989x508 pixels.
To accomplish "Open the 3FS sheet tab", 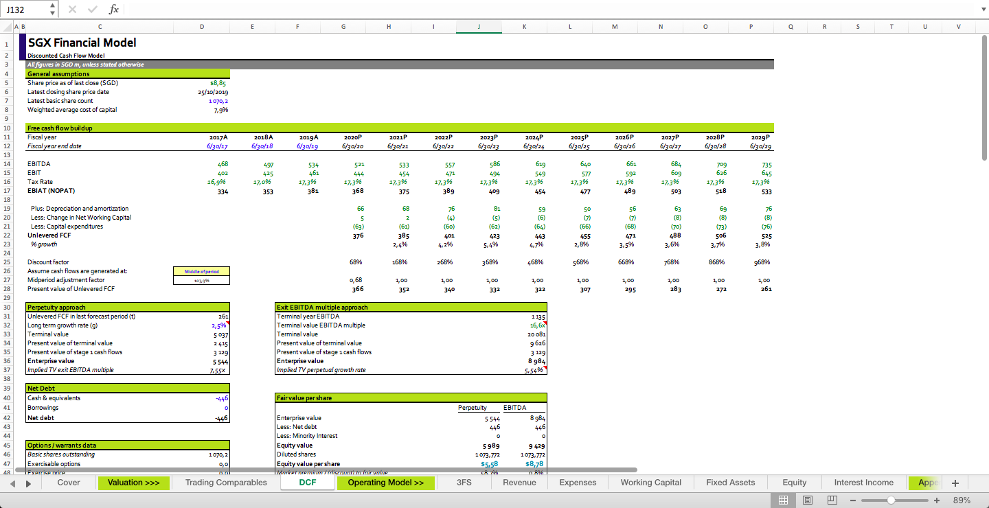I will [464, 483].
